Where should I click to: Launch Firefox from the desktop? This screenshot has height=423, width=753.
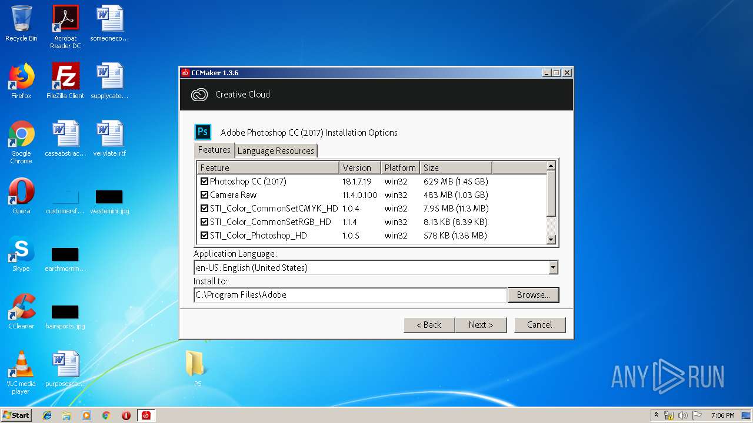coord(21,81)
